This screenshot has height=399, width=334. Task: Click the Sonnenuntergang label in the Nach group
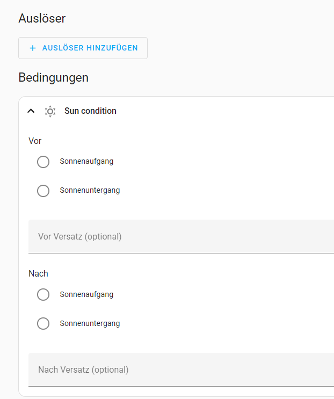pos(90,323)
